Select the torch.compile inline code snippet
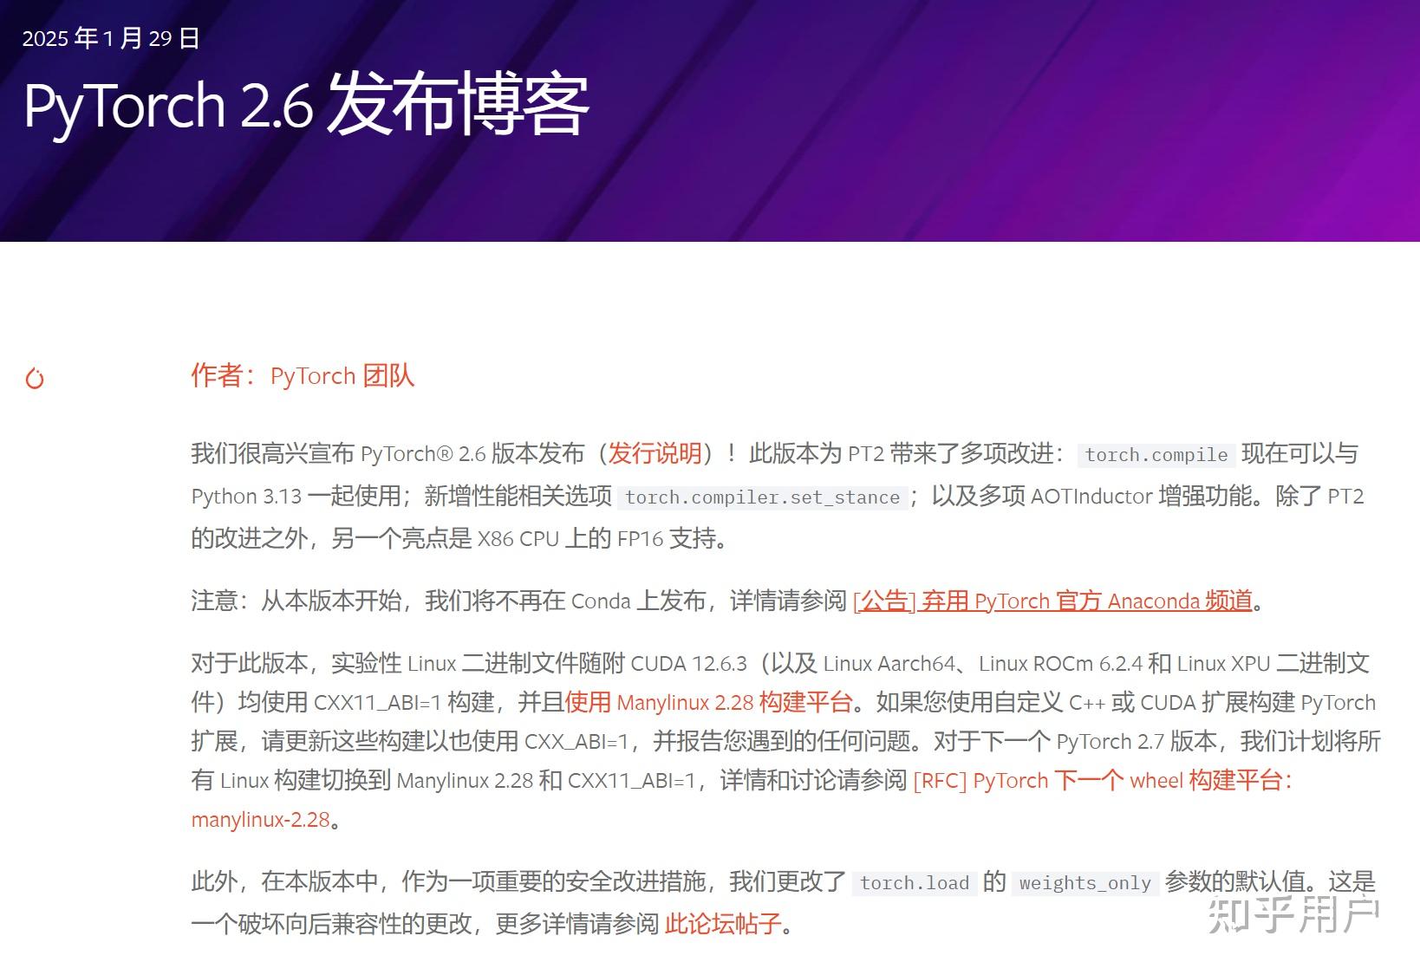Screen dimensions: 1420x962 1156,454
